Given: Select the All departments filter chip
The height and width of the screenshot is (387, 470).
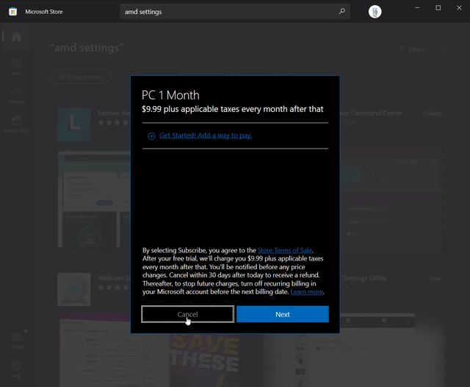Looking at the screenshot, I should click(x=80, y=77).
